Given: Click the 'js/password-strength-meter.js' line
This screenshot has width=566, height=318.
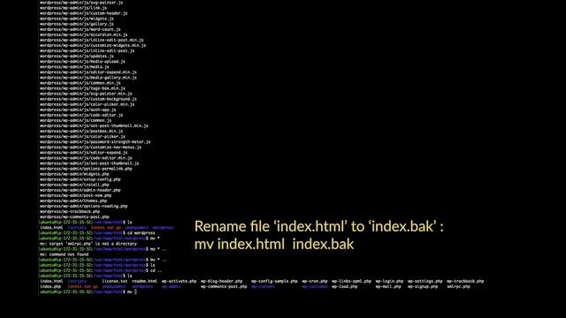Looking at the screenshot, I should click(95, 141).
